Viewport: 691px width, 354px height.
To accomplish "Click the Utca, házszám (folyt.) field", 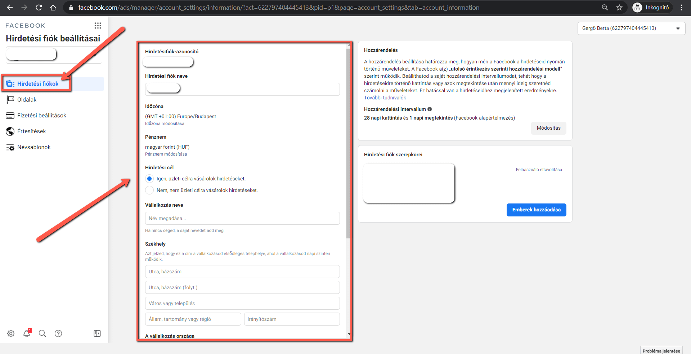I will click(242, 287).
